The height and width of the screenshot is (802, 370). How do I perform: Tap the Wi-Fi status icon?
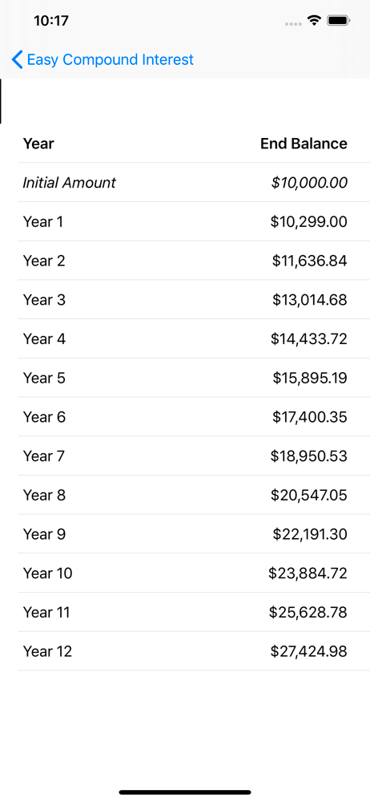coord(314,21)
